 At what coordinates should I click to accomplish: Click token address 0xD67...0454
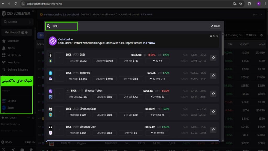[198, 79]
